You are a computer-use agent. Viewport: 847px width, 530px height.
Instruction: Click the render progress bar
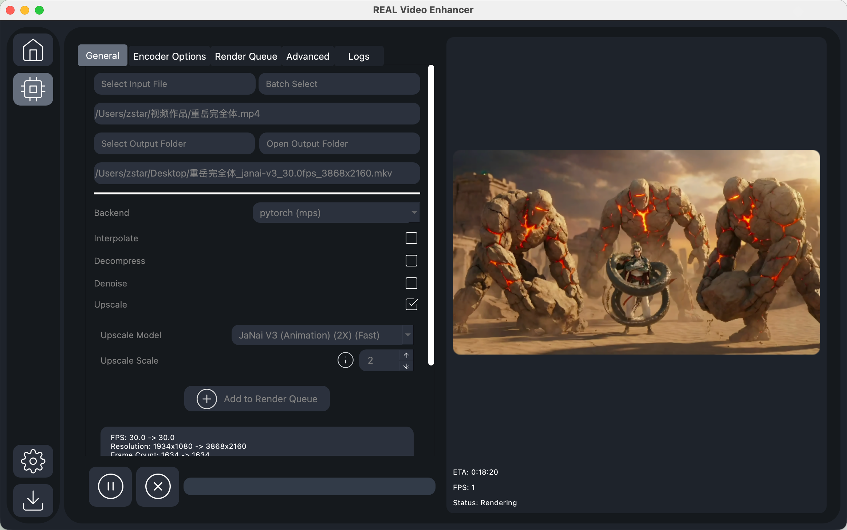click(309, 486)
